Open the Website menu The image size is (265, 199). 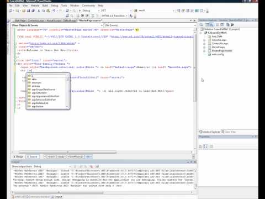tap(35, 6)
